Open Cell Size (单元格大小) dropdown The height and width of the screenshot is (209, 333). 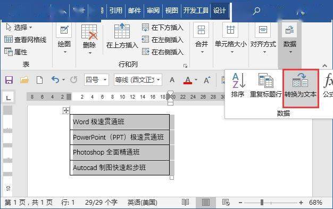click(x=231, y=39)
